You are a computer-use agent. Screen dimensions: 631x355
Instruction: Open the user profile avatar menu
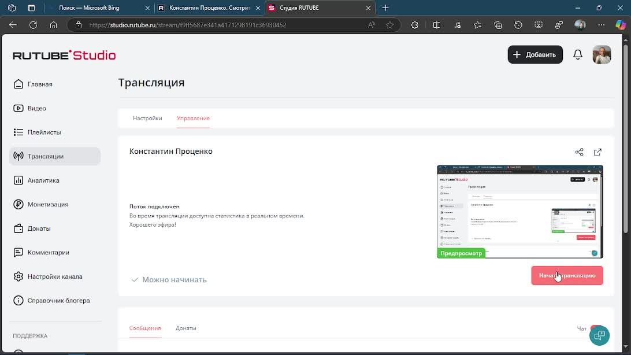click(602, 54)
